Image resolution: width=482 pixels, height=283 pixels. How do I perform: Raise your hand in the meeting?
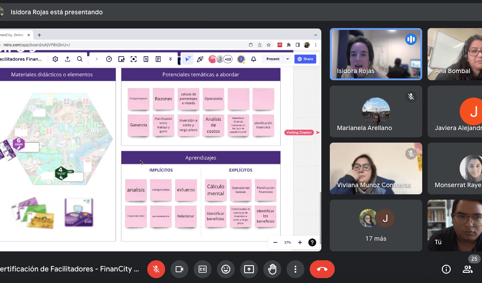pyautogui.click(x=272, y=269)
